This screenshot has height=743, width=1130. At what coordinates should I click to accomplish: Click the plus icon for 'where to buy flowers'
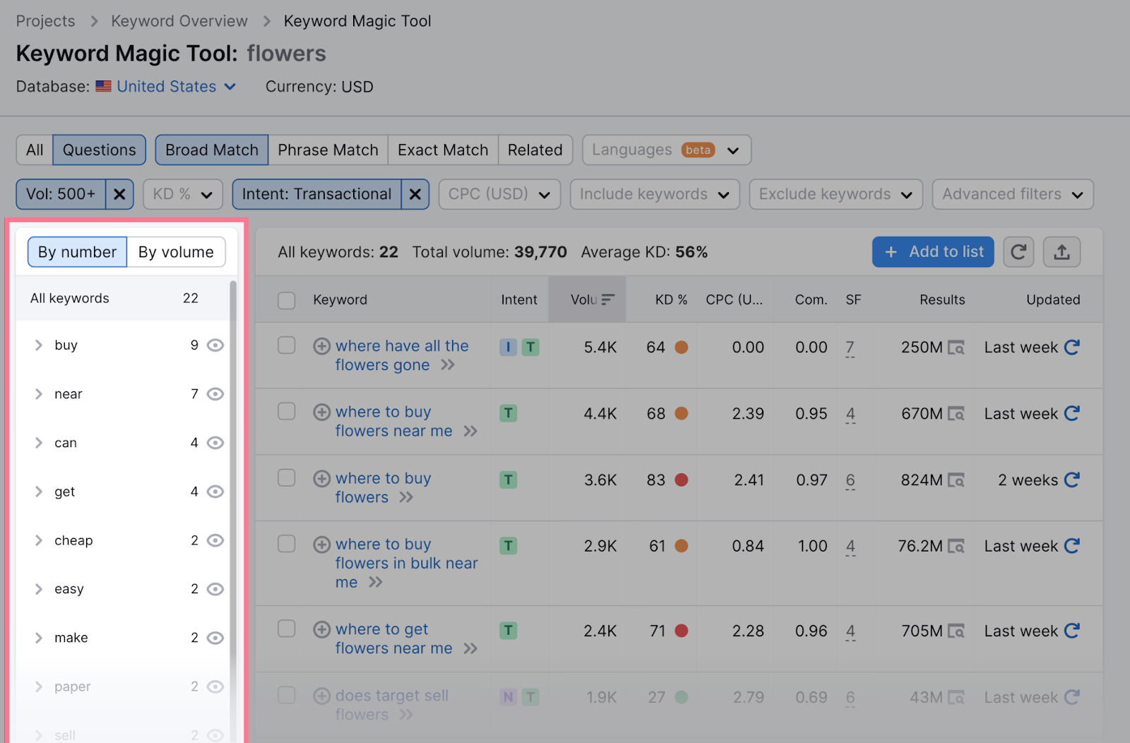[322, 479]
